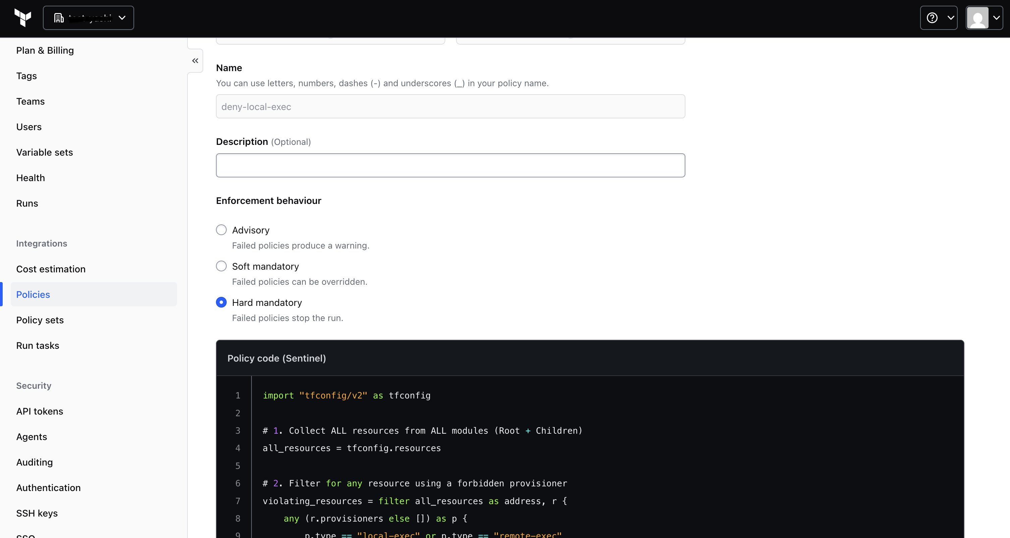Click the help question mark icon

click(932, 18)
